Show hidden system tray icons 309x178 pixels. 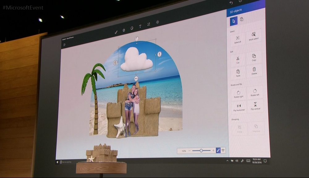pyautogui.click(x=227, y=161)
